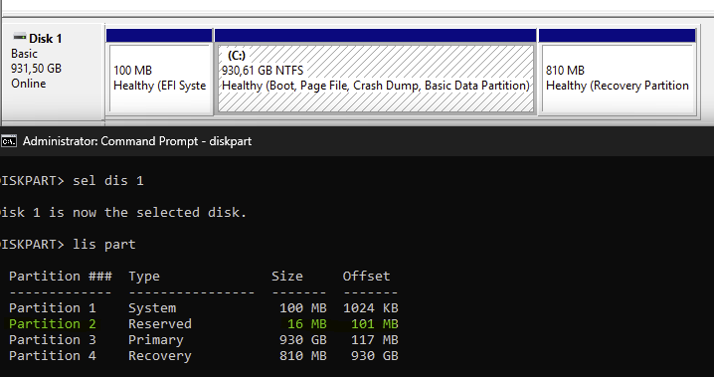Click the Administrator: Command Prompt - diskpart title

[x=137, y=141]
